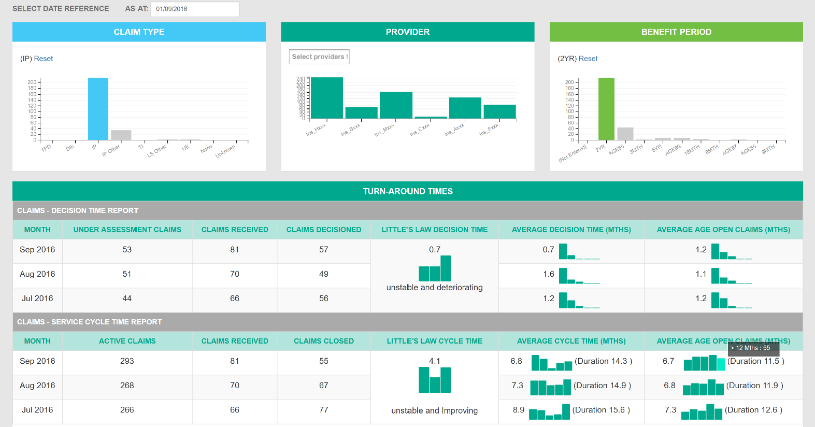The image size is (815, 427).
Task: Click the AS AT date input field
Action: click(x=195, y=9)
